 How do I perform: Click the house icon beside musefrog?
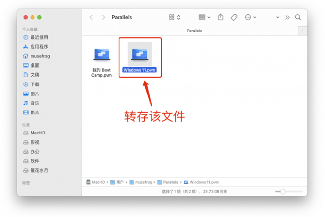pyautogui.click(x=26, y=56)
